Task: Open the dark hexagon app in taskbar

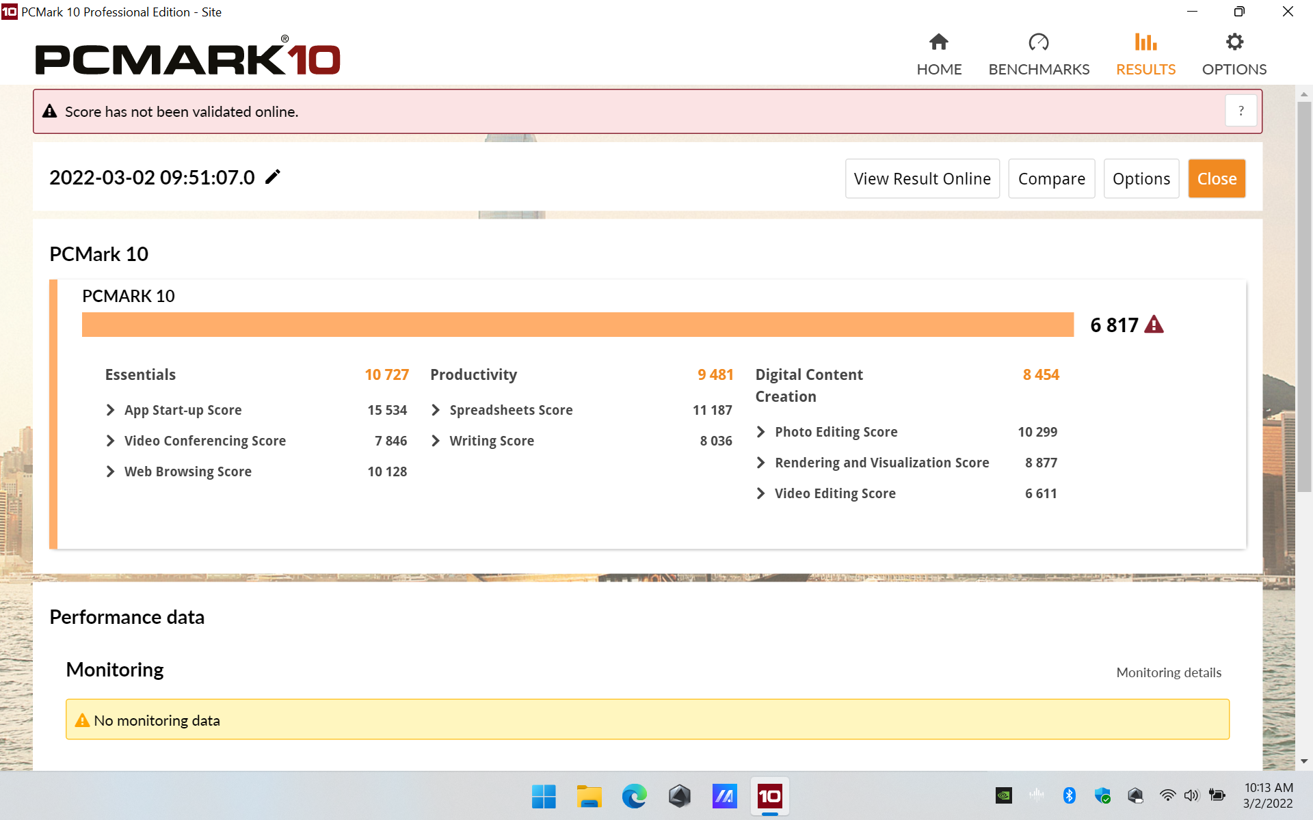Action: coord(679,796)
